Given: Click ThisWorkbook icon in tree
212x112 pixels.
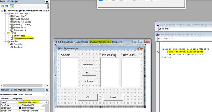Looking at the screenshot, I should coord(12,30).
